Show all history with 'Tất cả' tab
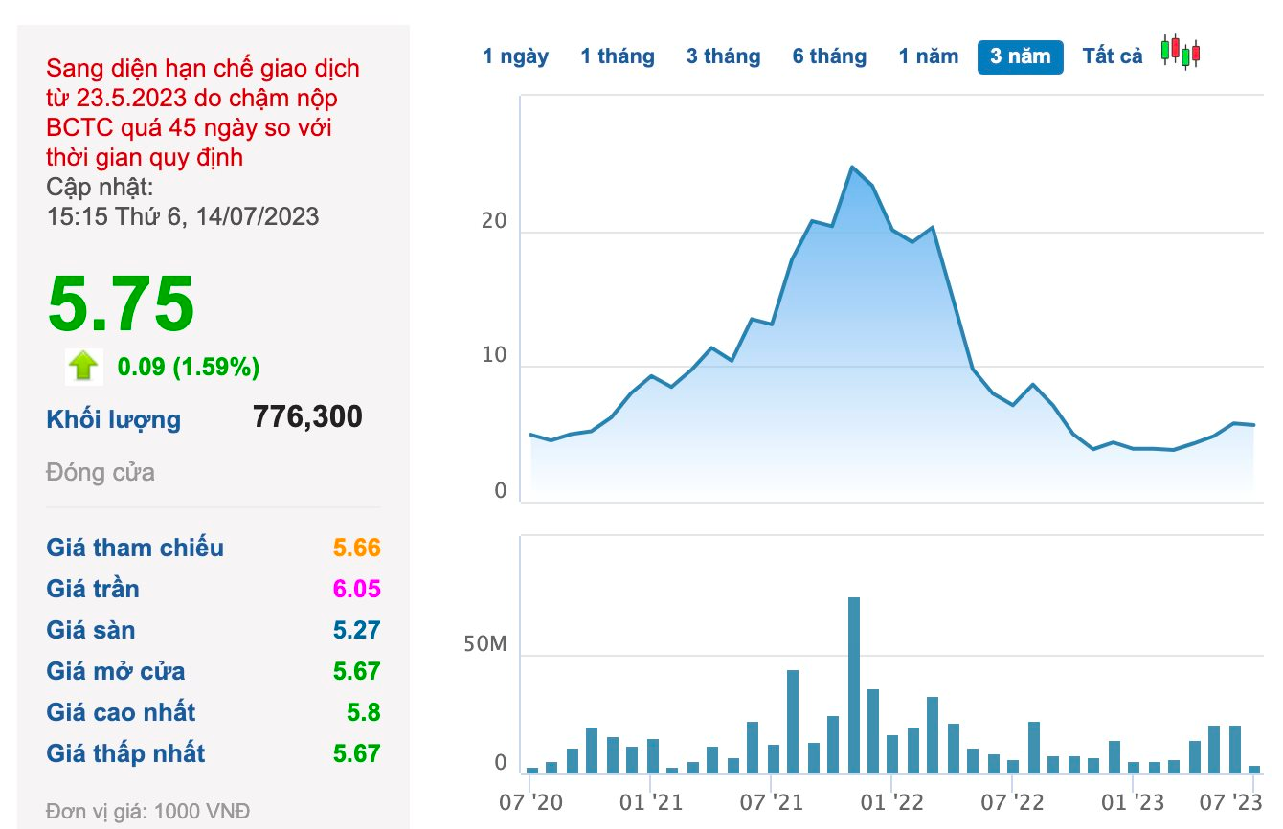 1113,56
